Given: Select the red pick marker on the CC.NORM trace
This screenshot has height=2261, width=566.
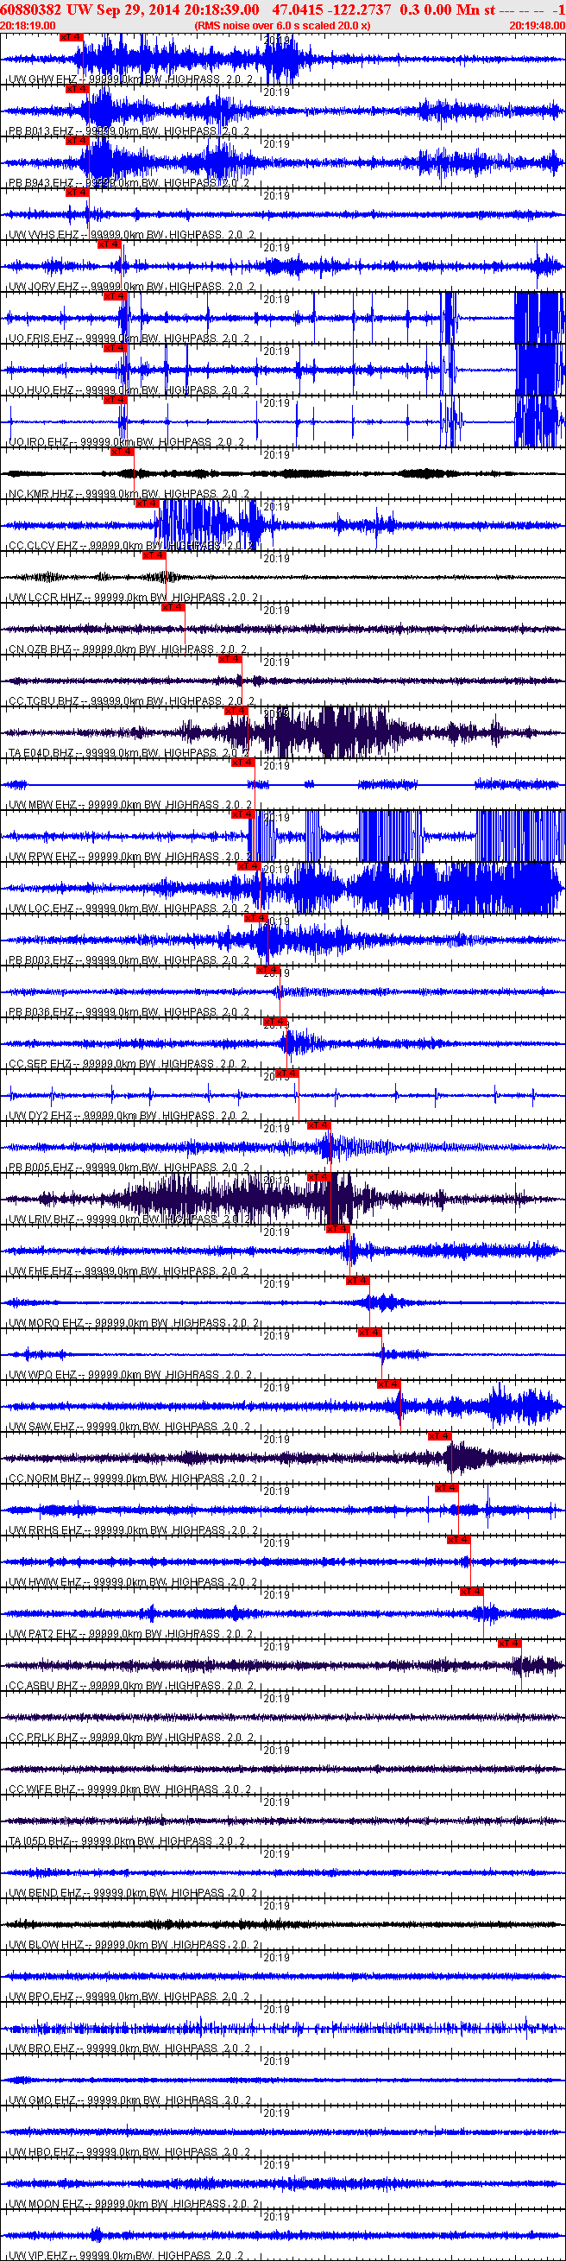Looking at the screenshot, I should (x=440, y=1436).
